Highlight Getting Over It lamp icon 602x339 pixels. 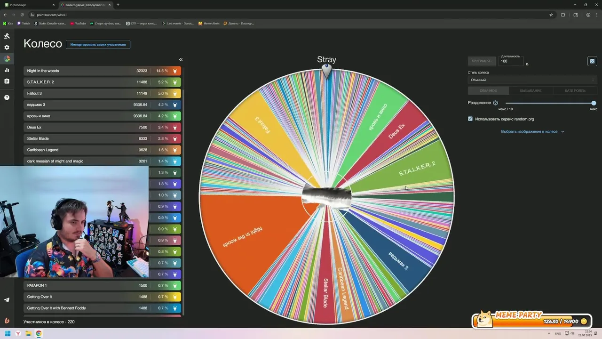(x=175, y=297)
